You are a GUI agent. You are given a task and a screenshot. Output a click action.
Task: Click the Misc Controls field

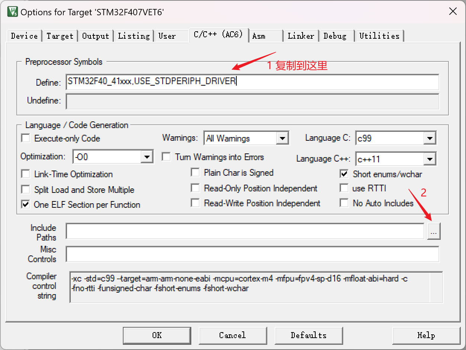tap(252, 254)
